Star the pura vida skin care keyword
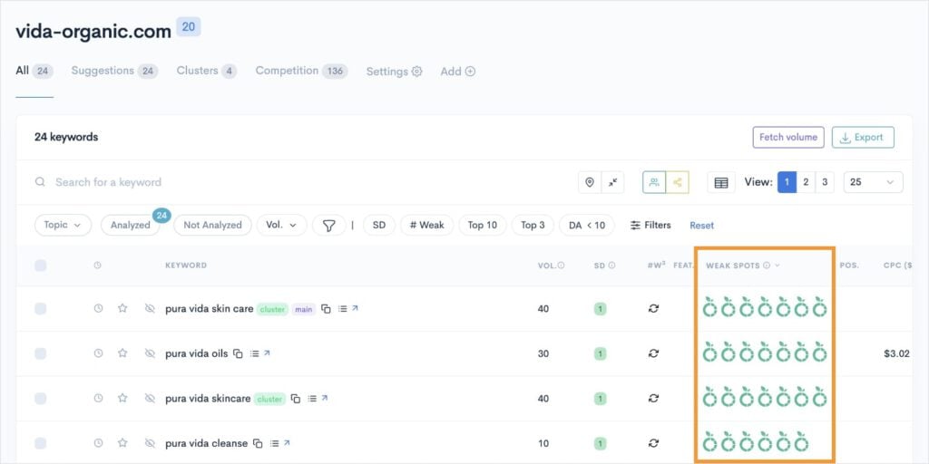The height and width of the screenshot is (464, 929). pos(122,308)
